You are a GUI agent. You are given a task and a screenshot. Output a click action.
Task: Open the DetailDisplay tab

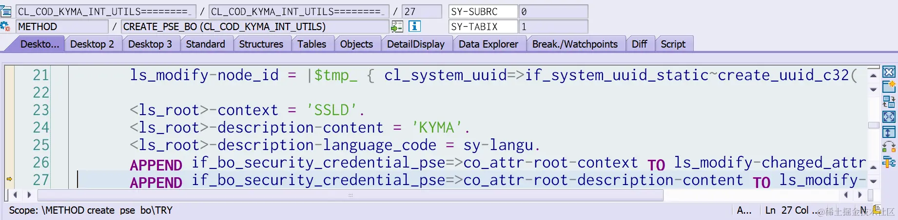[415, 44]
